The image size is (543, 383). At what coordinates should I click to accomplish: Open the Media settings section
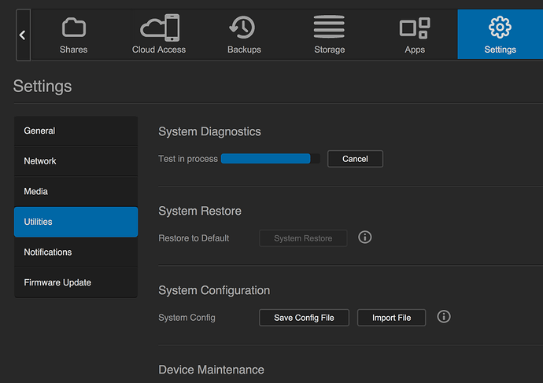click(76, 192)
